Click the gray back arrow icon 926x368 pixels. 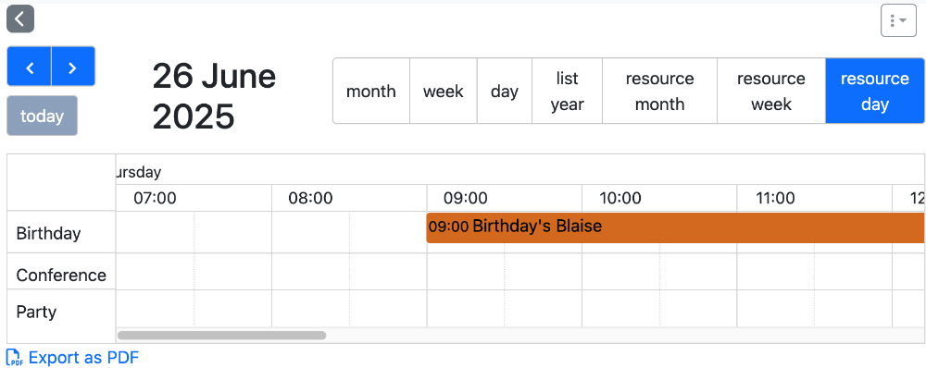tap(20, 18)
